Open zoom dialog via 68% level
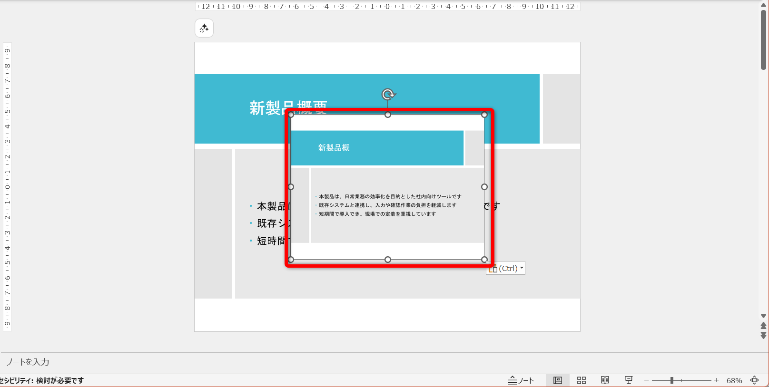Screen dimensions: 769x387 point(734,380)
